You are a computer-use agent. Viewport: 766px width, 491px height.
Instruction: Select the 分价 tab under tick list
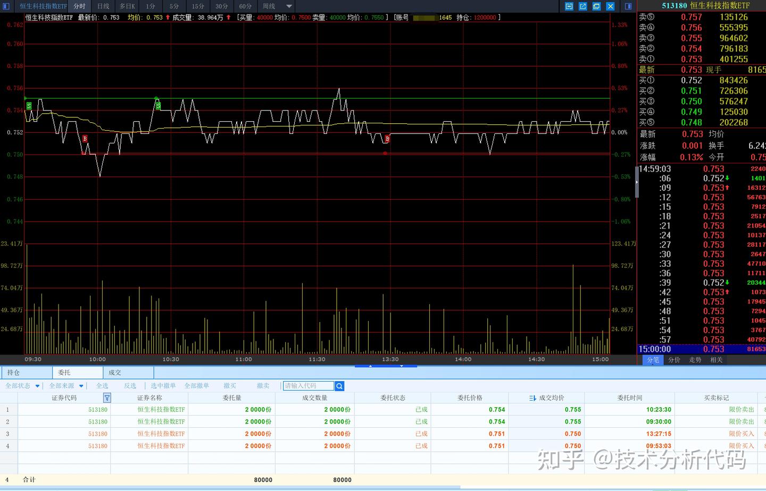point(675,360)
